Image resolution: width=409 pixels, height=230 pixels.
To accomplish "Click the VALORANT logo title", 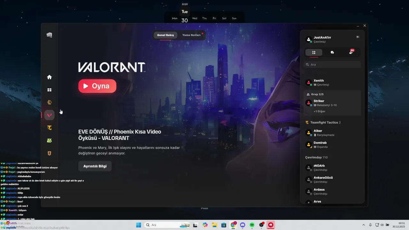I will point(112,67).
